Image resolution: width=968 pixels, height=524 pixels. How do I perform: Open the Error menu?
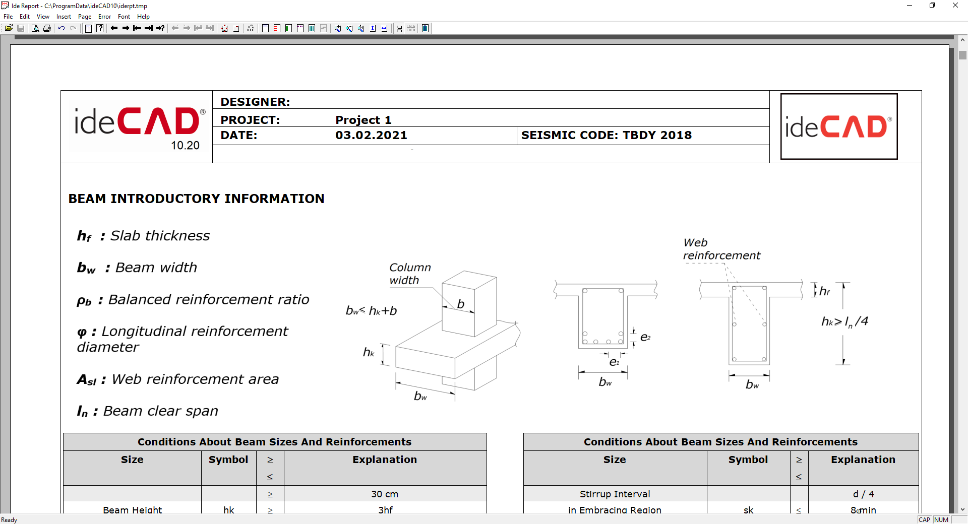104,17
